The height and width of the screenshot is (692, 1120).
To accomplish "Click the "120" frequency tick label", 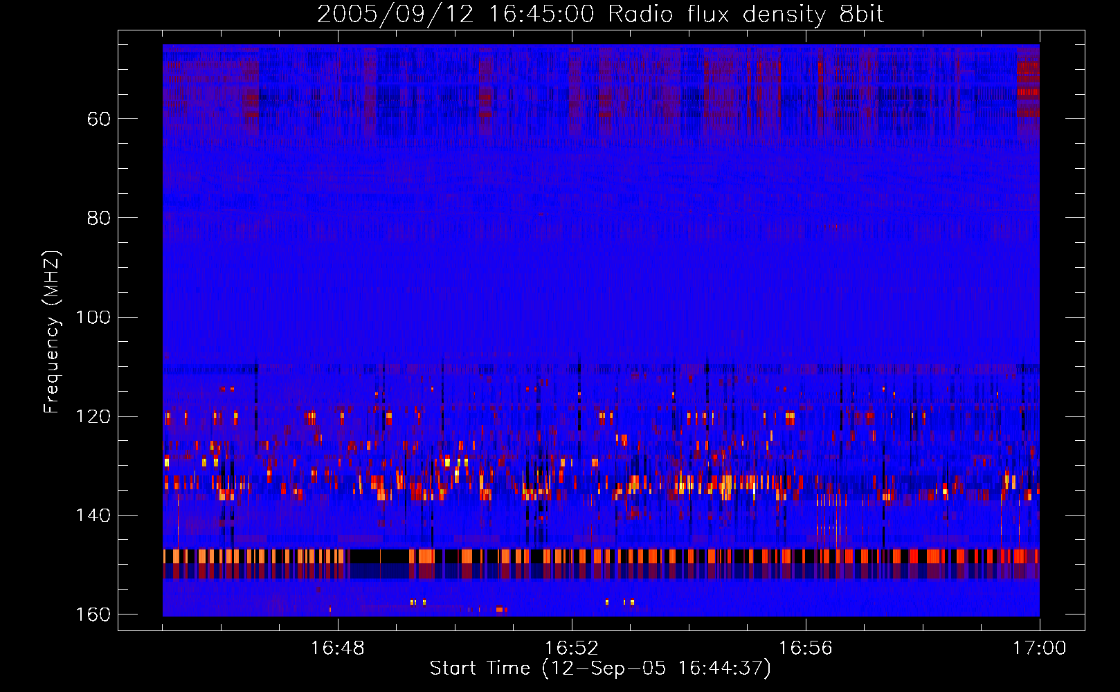I will click(x=93, y=416).
